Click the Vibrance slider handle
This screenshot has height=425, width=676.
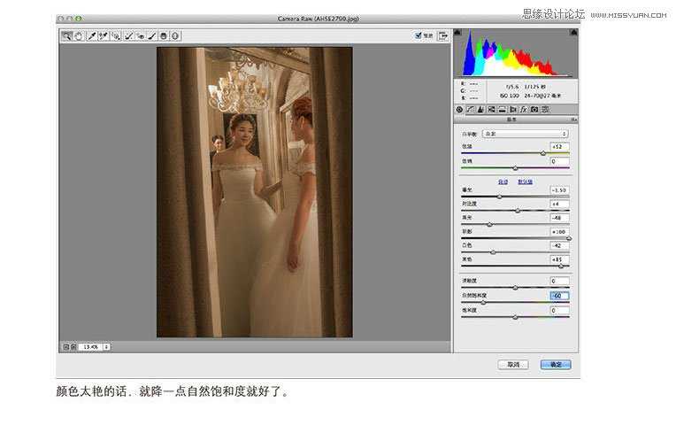[483, 303]
